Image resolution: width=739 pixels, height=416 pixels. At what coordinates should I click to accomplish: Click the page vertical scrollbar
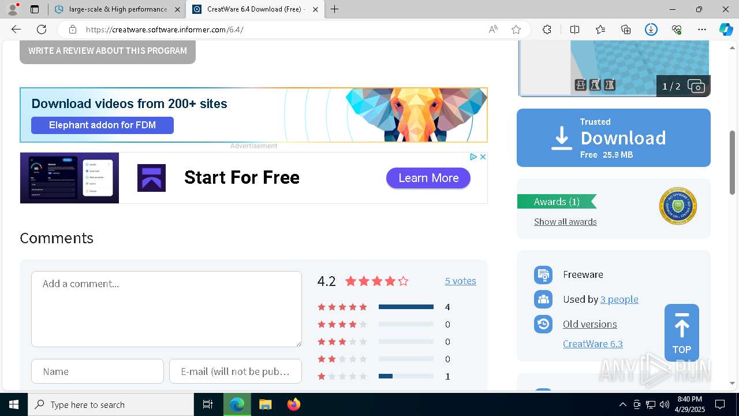pos(733,162)
